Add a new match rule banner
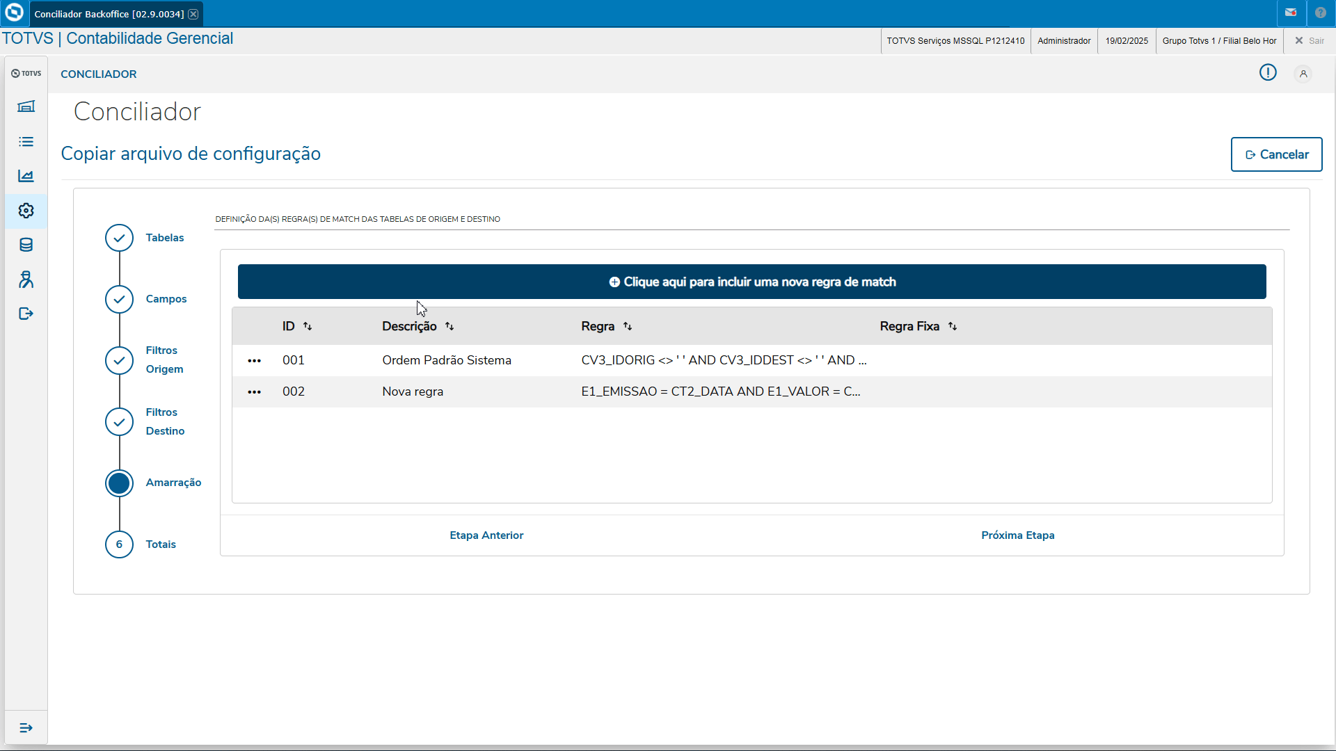The image size is (1336, 751). (x=751, y=282)
